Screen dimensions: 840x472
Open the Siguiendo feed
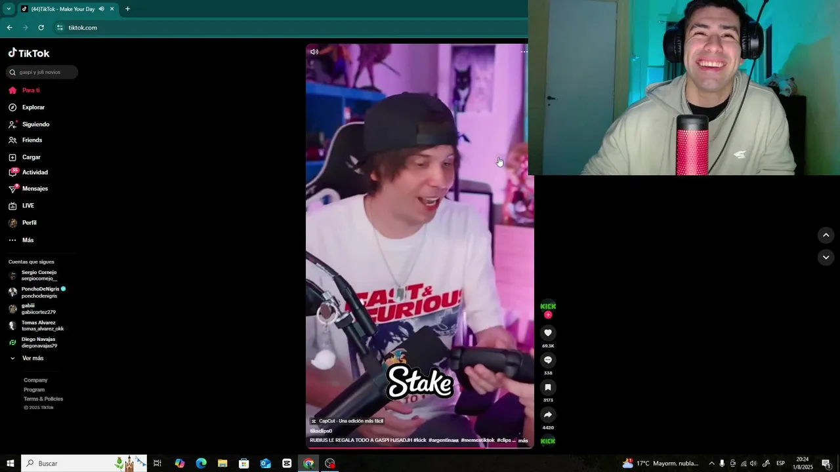click(29, 125)
